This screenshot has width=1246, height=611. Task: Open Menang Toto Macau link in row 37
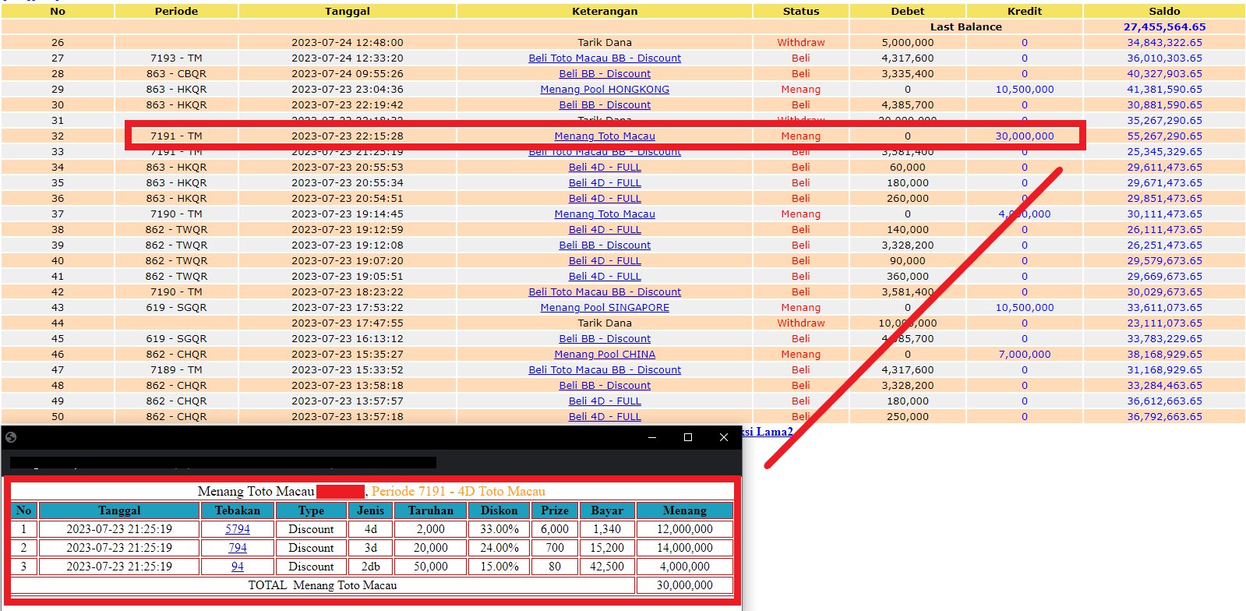(605, 214)
